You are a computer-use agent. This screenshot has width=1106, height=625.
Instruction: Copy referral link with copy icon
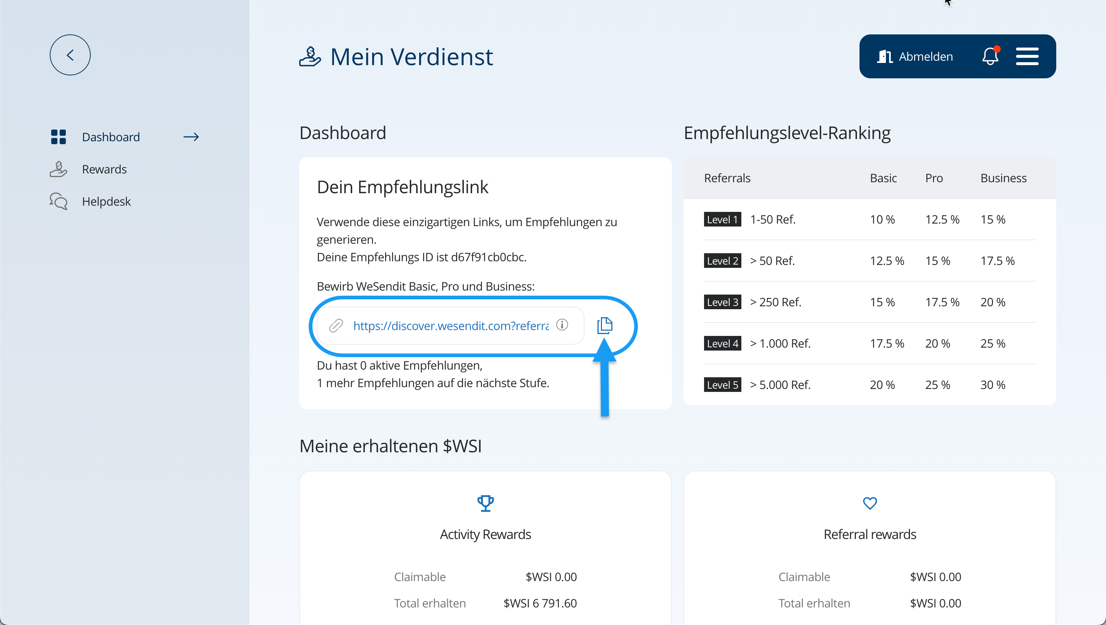[x=605, y=325]
